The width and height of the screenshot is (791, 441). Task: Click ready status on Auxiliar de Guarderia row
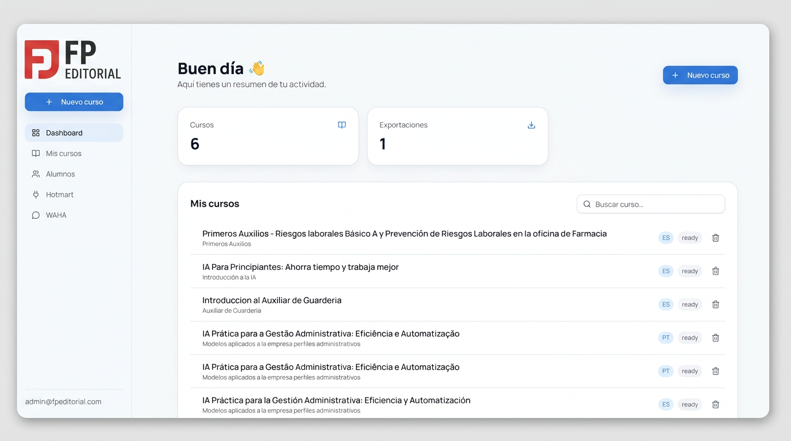click(x=690, y=304)
